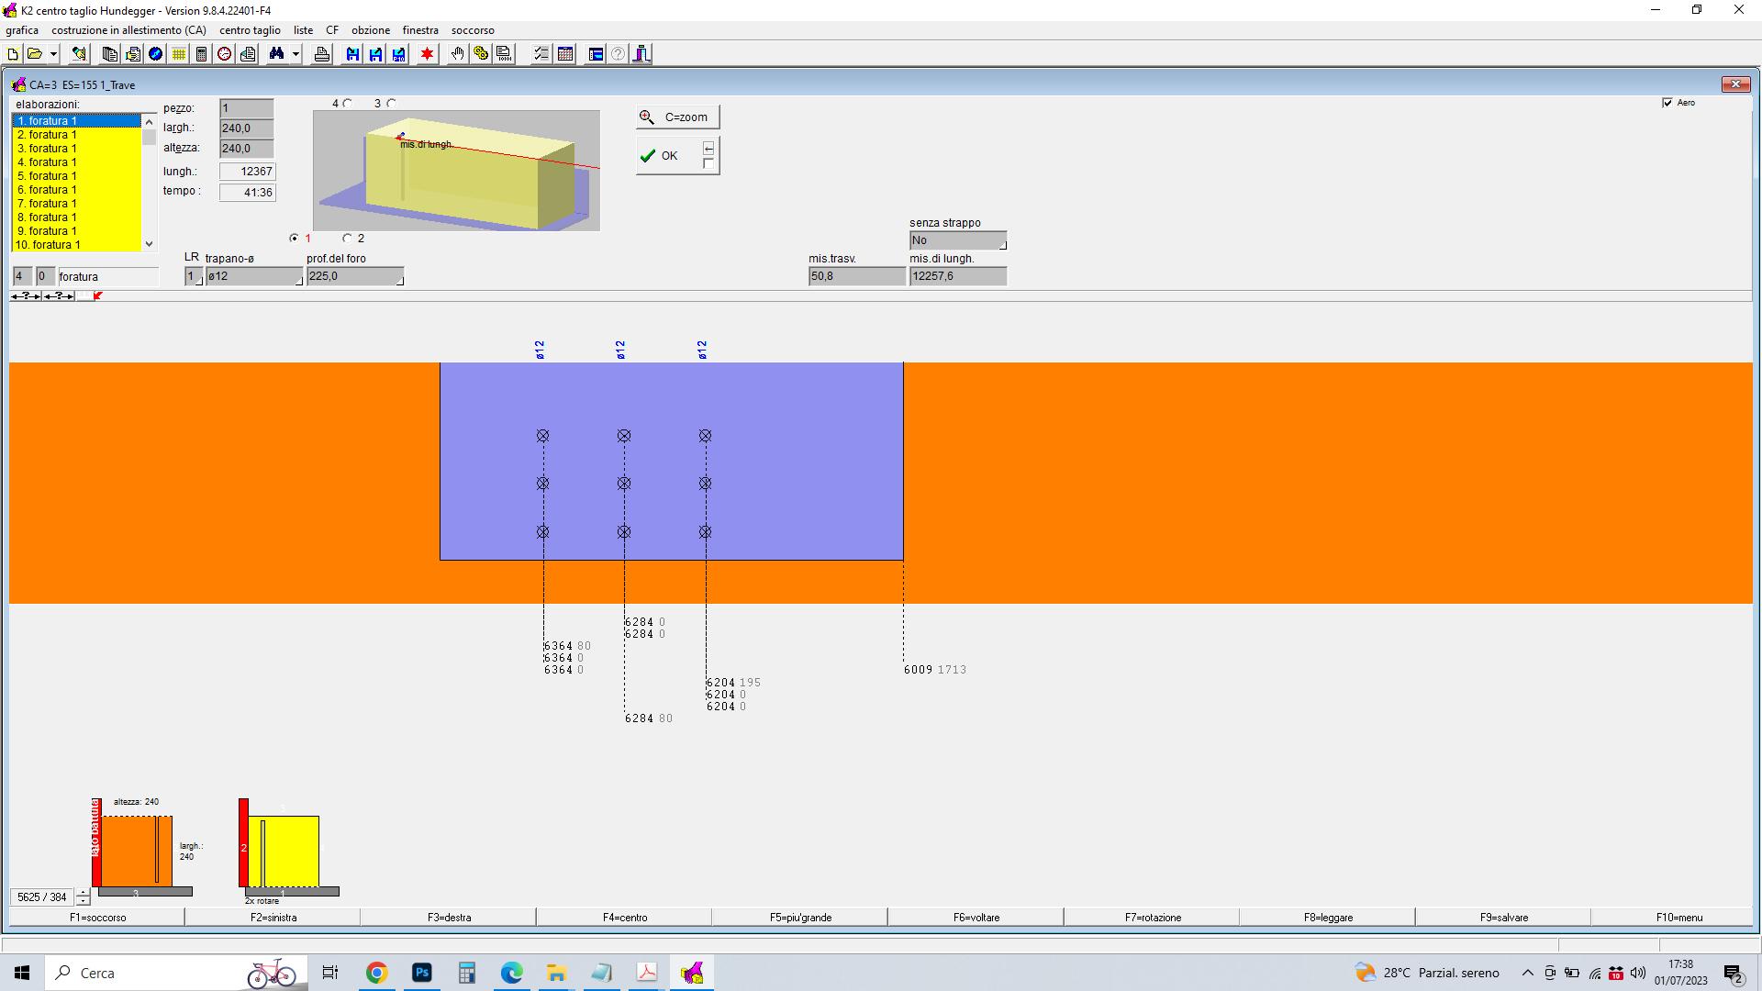Click the first blue floppy save icon
This screenshot has height=991, width=1762.
352,54
